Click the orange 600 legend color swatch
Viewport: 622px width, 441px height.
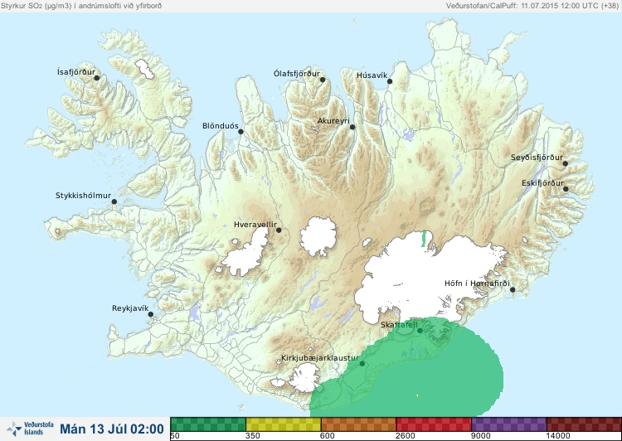click(x=358, y=424)
